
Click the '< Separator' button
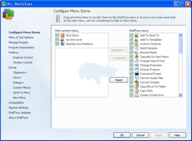(119, 58)
